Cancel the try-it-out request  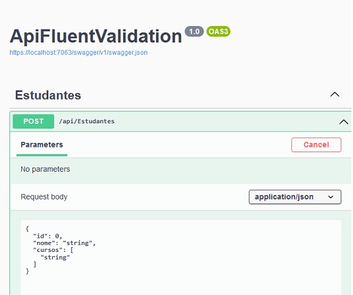pos(316,145)
